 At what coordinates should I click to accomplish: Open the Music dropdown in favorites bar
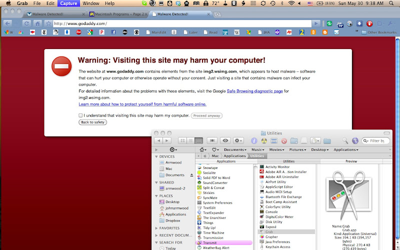[257, 149]
